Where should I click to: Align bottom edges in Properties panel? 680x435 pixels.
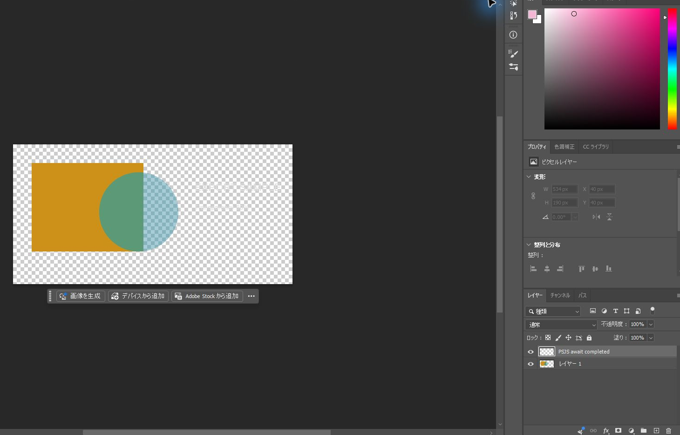(609, 269)
